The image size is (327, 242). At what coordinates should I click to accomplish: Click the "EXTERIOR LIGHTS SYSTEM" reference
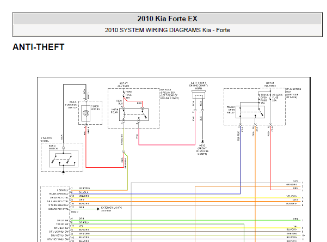(112, 209)
